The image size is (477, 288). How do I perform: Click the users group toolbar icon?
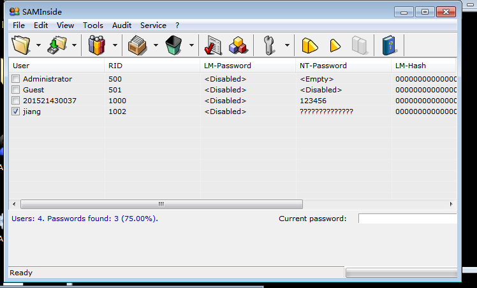pyautogui.click(x=97, y=45)
